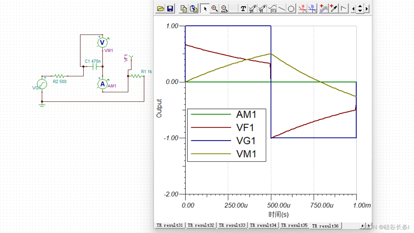Select the VG1 voltage generator symbol

[42, 84]
